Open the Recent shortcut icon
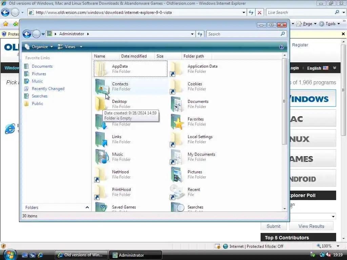The height and width of the screenshot is (260, 347). coord(177,192)
